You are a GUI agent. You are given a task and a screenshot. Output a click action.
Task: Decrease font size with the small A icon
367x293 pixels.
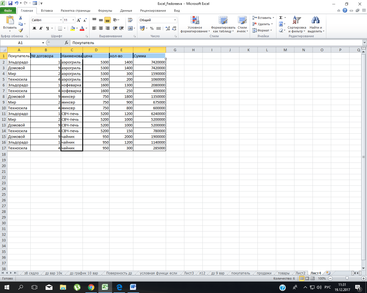[x=85, y=20]
